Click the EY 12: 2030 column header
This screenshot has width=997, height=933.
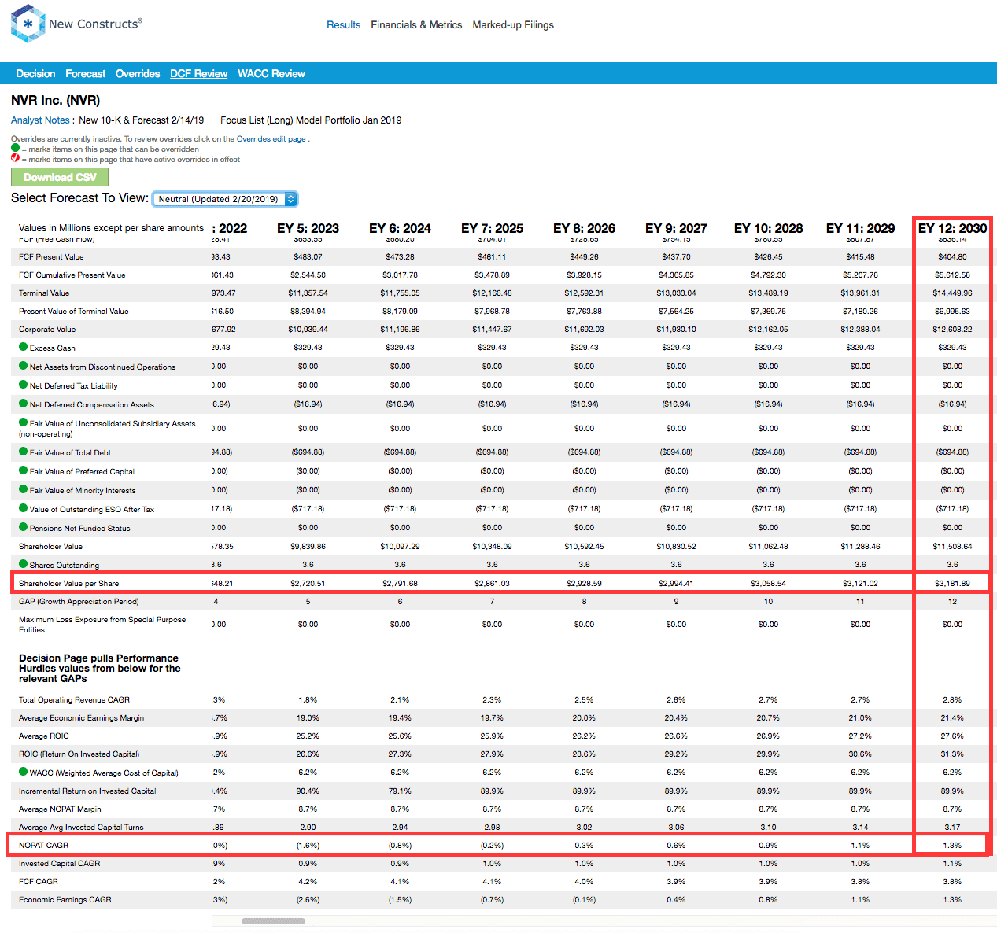tap(952, 228)
